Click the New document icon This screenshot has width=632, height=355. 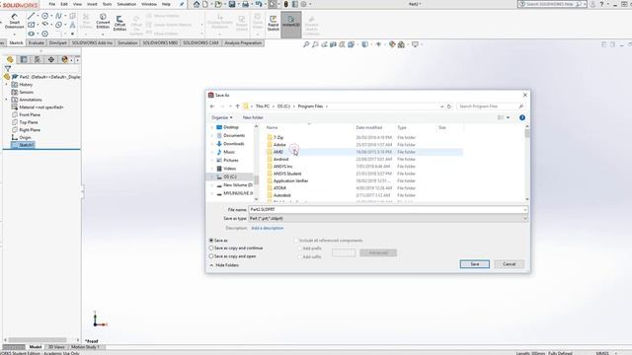pos(205,4)
